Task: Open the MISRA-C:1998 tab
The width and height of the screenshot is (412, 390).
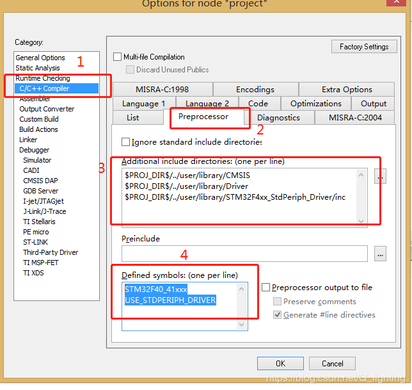Action: point(162,90)
